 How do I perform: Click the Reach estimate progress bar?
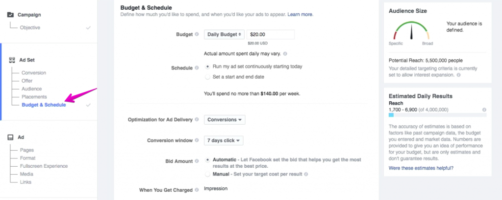point(437,115)
